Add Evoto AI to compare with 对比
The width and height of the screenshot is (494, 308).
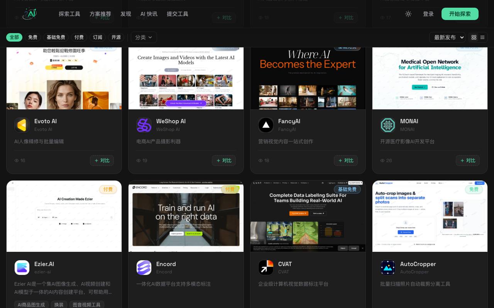coord(102,161)
